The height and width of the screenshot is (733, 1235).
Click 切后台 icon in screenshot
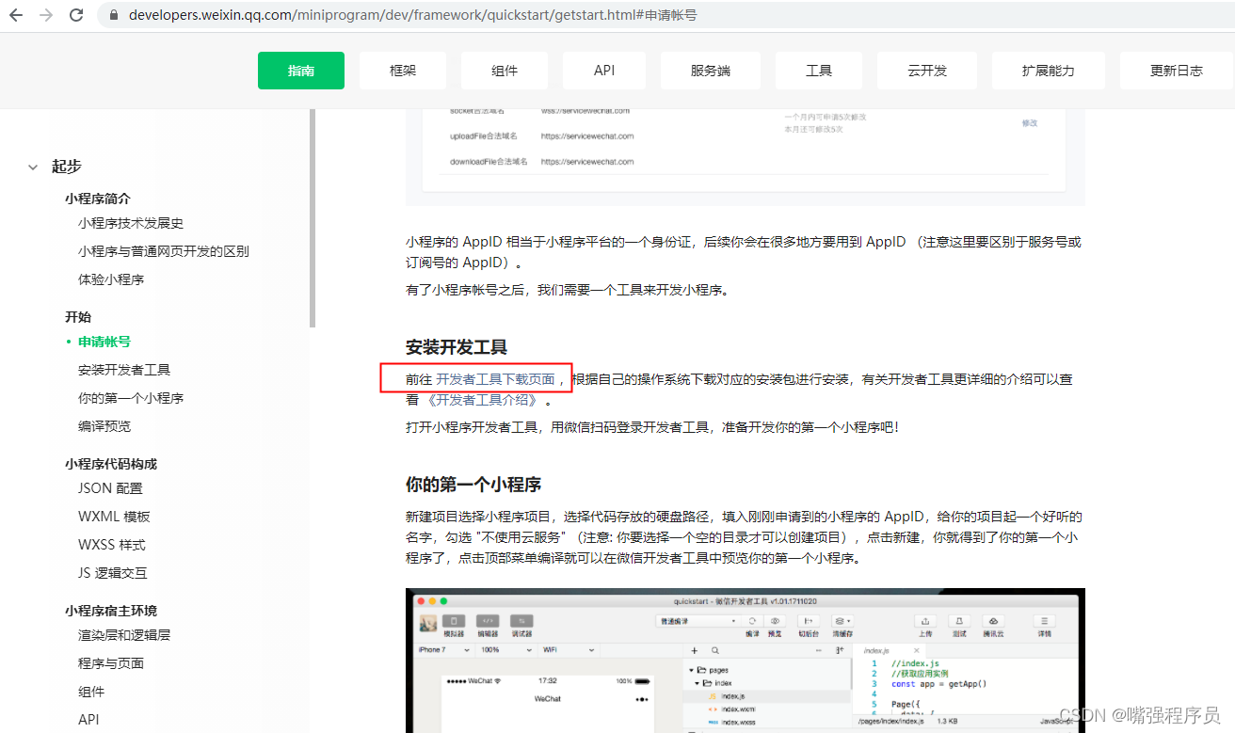(808, 621)
